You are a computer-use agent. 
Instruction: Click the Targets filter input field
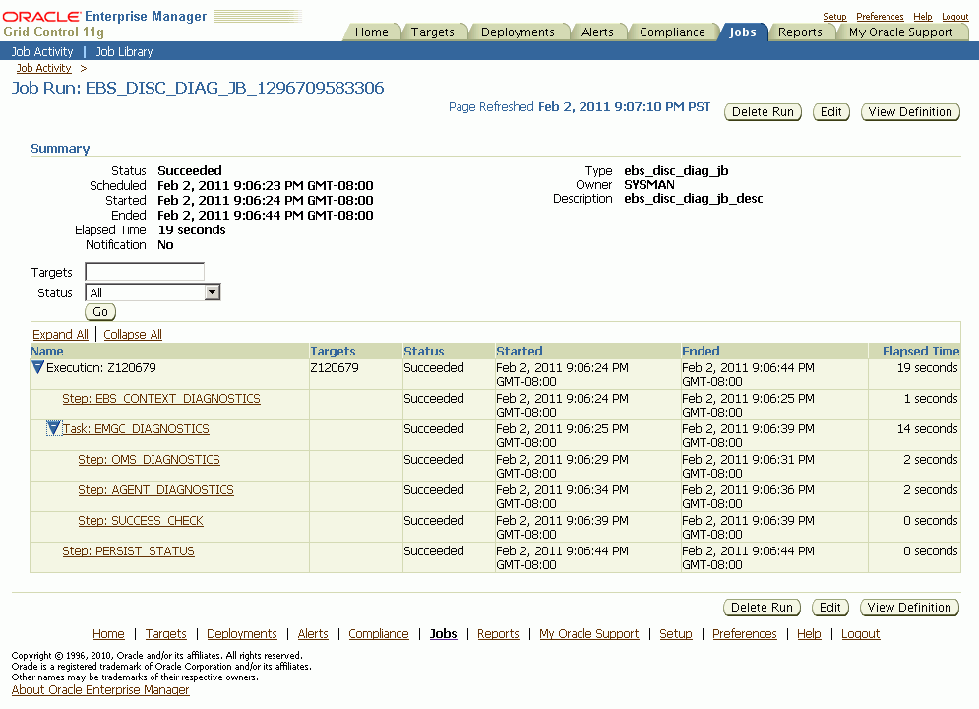point(145,272)
